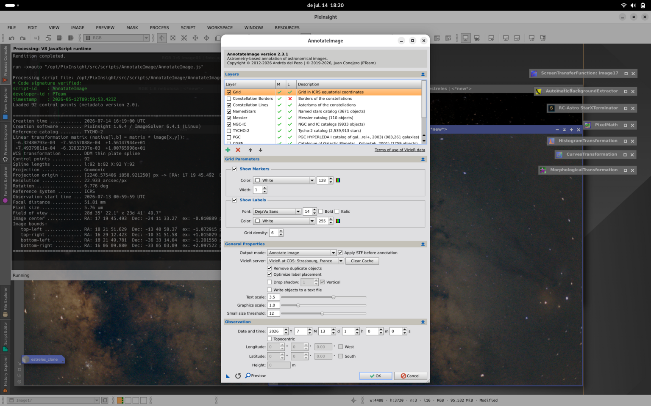This screenshot has width=651, height=406.
Task: Open the Wi-Fi network indicator
Action: coord(623,5)
